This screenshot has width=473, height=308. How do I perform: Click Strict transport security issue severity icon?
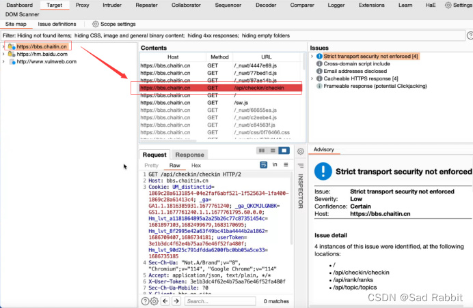pos(319,57)
